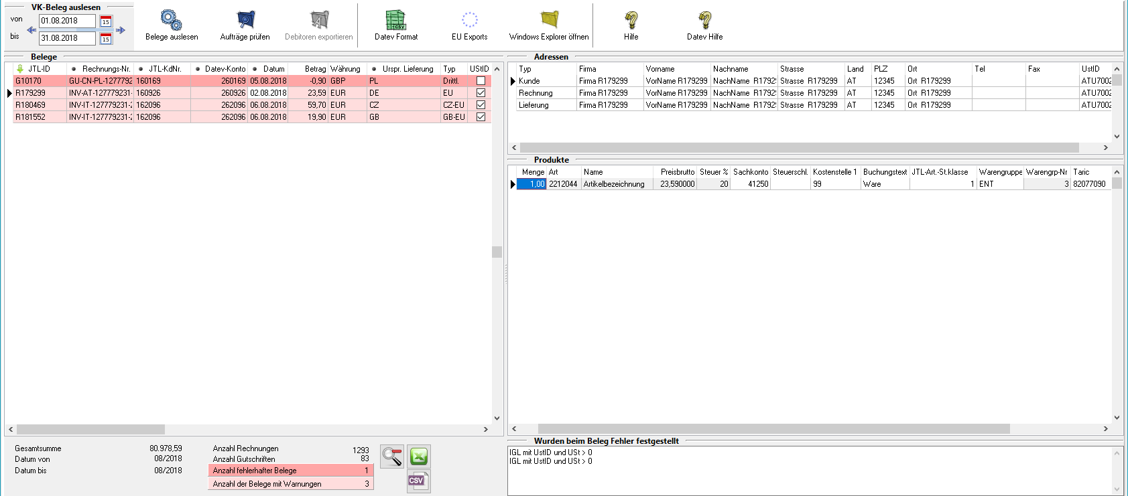Image resolution: width=1128 pixels, height=496 pixels.
Task: Open the EU Exports tool
Action: [469, 20]
